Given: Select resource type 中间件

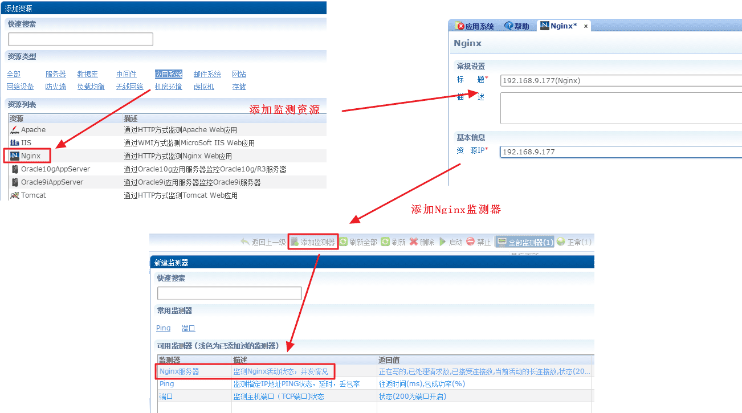Looking at the screenshot, I should pos(127,74).
